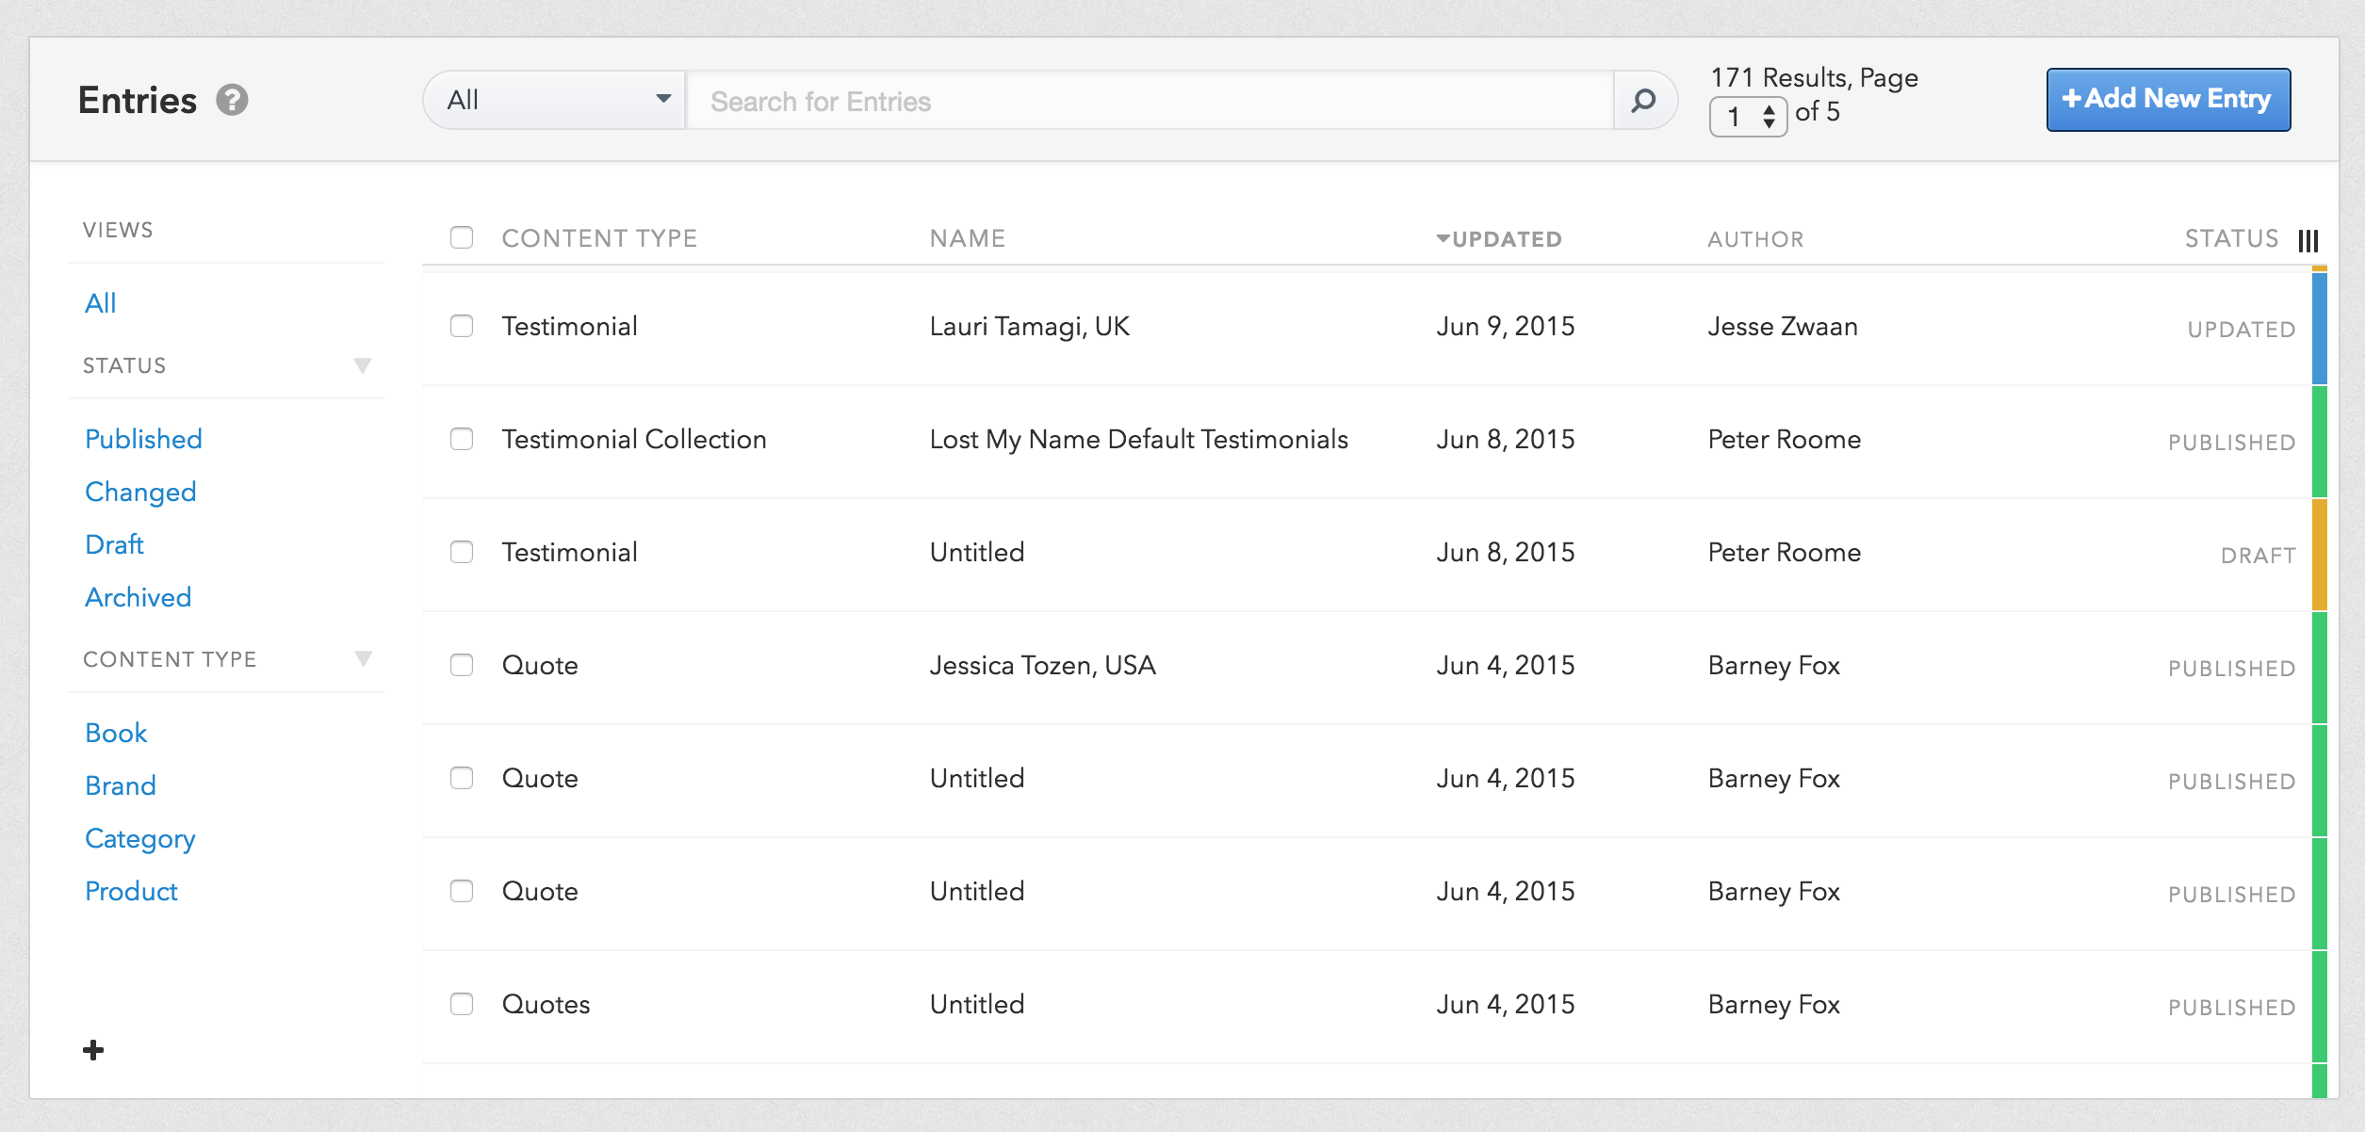The width and height of the screenshot is (2365, 1132).
Task: Toggle the select-all entries checkbox
Action: click(x=462, y=237)
